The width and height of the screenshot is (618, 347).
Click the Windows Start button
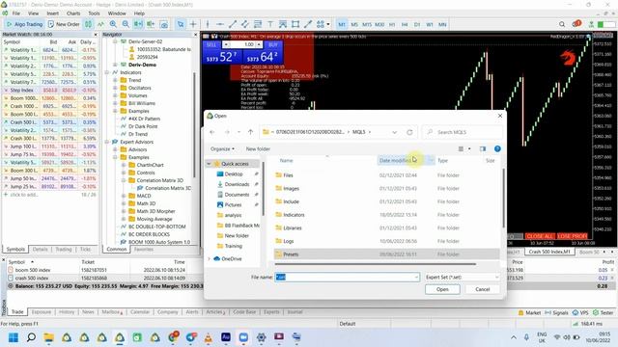(x=13, y=337)
